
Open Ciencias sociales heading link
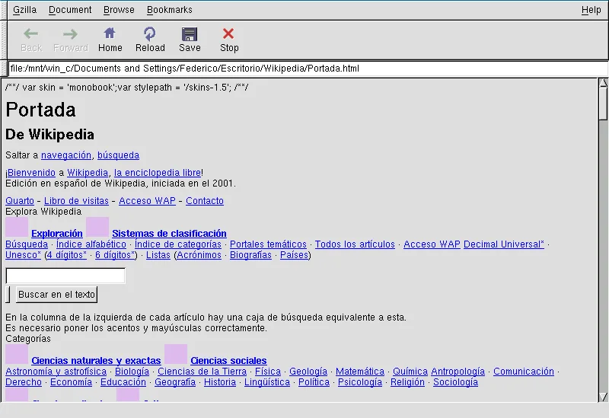[228, 360]
